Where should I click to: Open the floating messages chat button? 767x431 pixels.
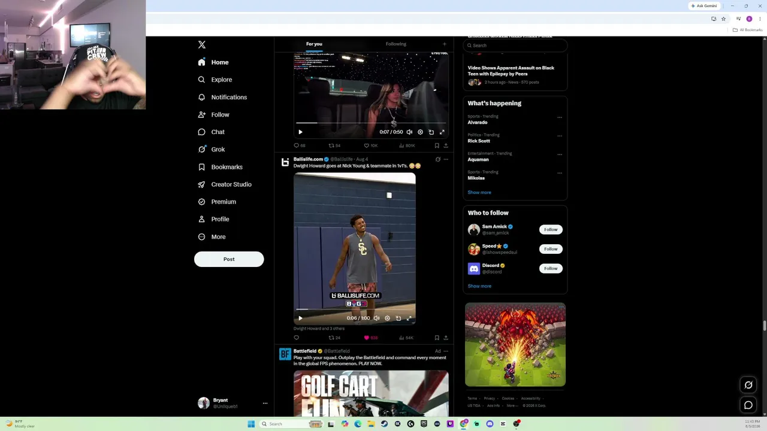[748, 405]
